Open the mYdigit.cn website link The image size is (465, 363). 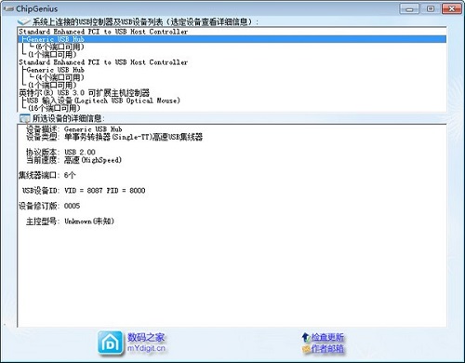tap(146, 348)
